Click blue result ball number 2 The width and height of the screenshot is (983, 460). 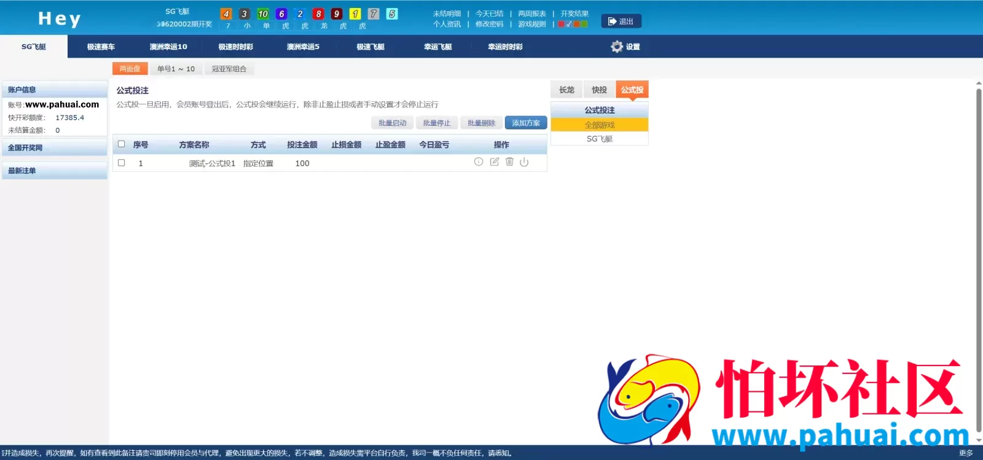pyautogui.click(x=300, y=14)
